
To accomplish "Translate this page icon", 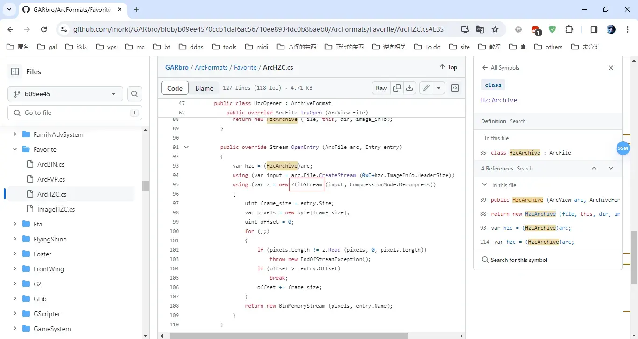I will point(480,29).
